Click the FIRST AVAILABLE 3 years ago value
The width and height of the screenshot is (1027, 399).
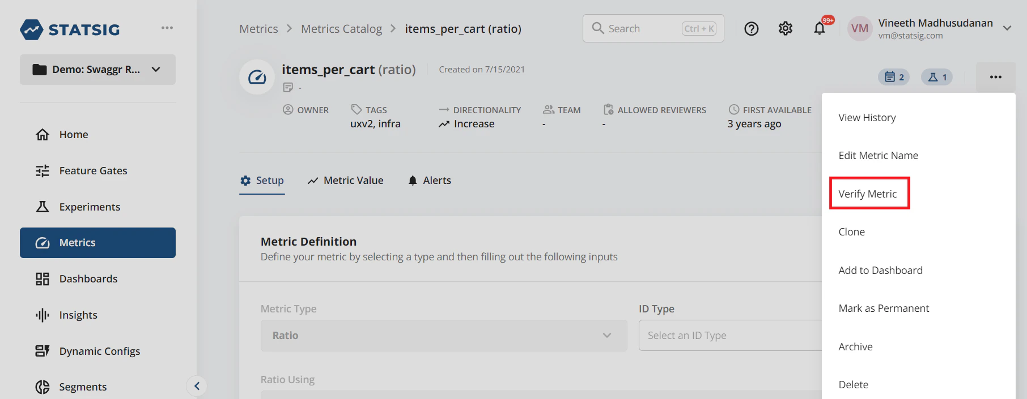(x=754, y=124)
